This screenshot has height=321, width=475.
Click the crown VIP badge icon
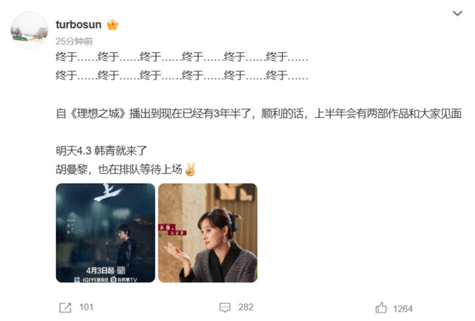(x=112, y=24)
